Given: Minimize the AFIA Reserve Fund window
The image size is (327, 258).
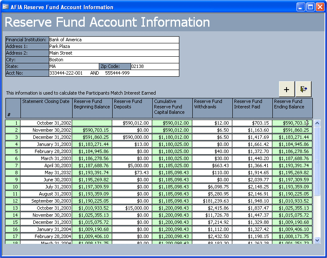Looking at the screenshot, I should (x=301, y=7).
